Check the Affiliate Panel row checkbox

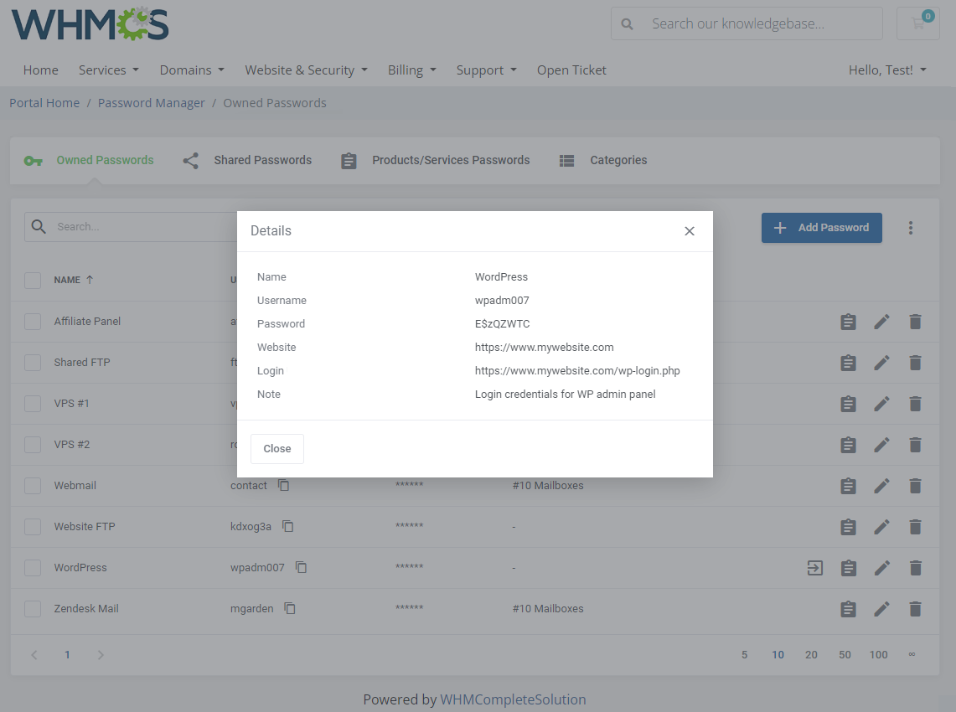(33, 322)
